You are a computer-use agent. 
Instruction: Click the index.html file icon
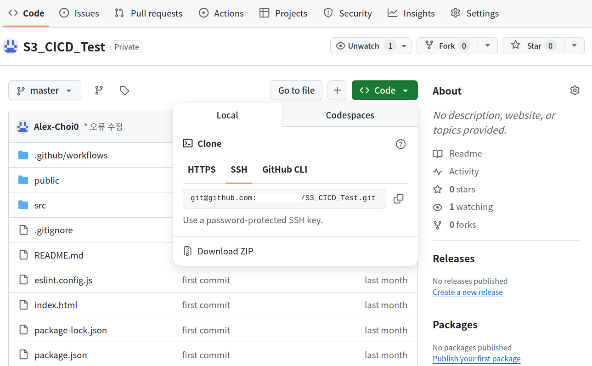tap(23, 305)
